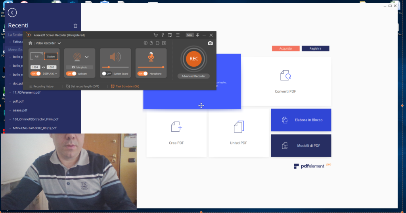Open Recording history
This screenshot has height=213, width=406.
click(x=41, y=86)
